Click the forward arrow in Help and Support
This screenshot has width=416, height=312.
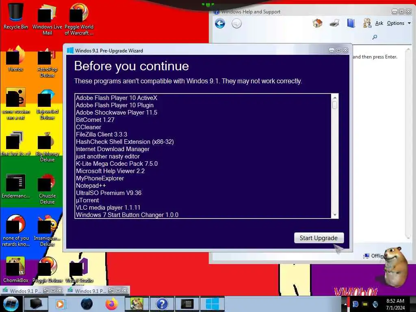pos(236,23)
